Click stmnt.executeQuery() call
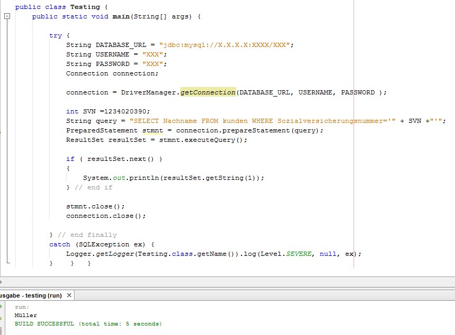Screen dimensions: 455x335 201,140
